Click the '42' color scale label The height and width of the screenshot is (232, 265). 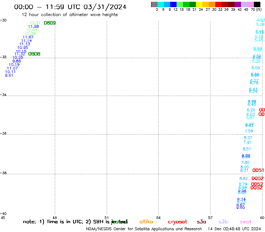tap(240, 9)
